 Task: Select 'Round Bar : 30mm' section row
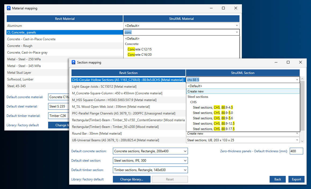[128, 134]
